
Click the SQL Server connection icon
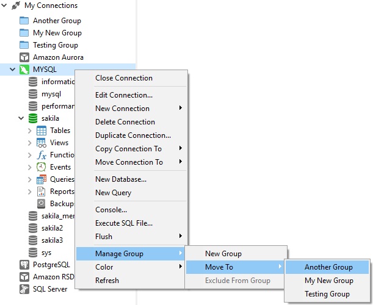coord(24,289)
